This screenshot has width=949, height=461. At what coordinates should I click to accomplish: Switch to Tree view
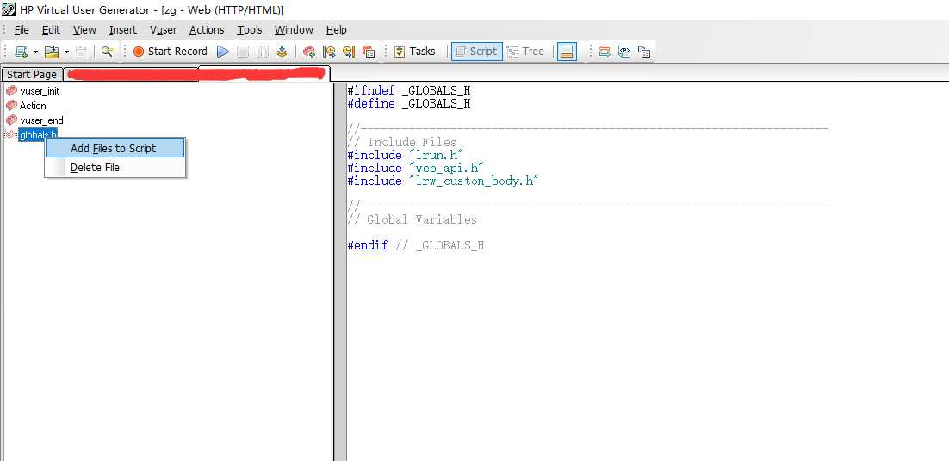pos(525,52)
